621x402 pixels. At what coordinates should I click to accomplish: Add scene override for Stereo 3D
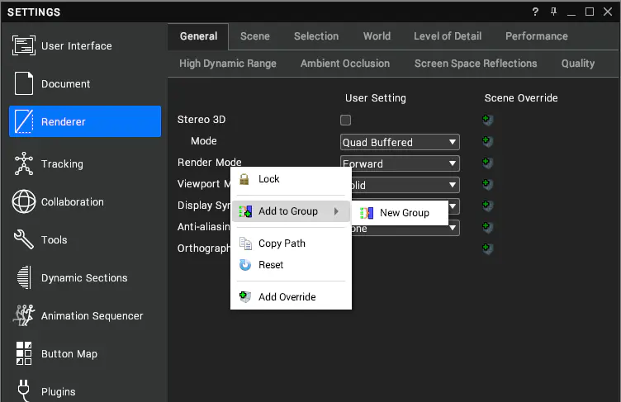click(487, 120)
